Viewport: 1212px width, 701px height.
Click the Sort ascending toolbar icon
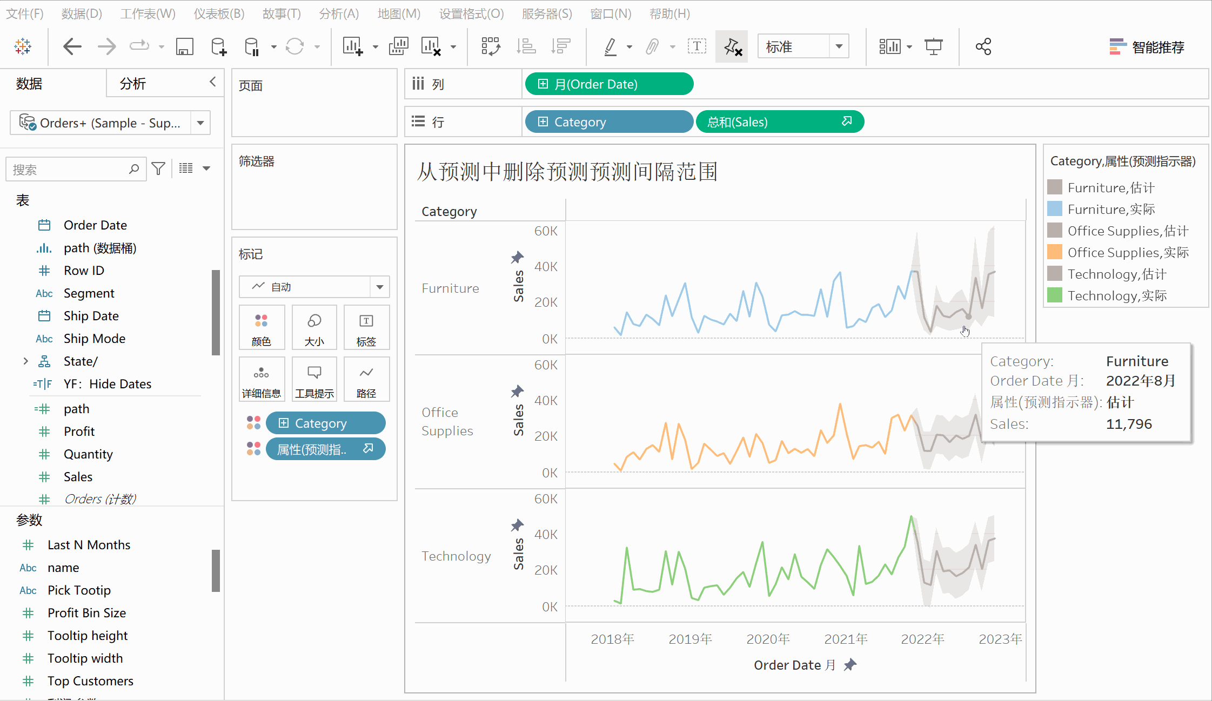pyautogui.click(x=526, y=47)
